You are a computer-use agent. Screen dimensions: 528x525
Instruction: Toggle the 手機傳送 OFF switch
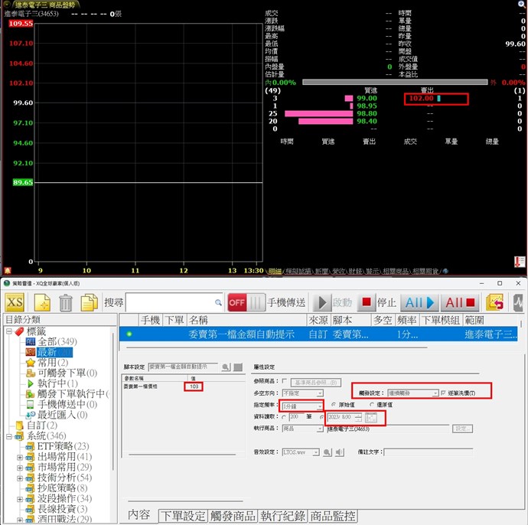(245, 302)
